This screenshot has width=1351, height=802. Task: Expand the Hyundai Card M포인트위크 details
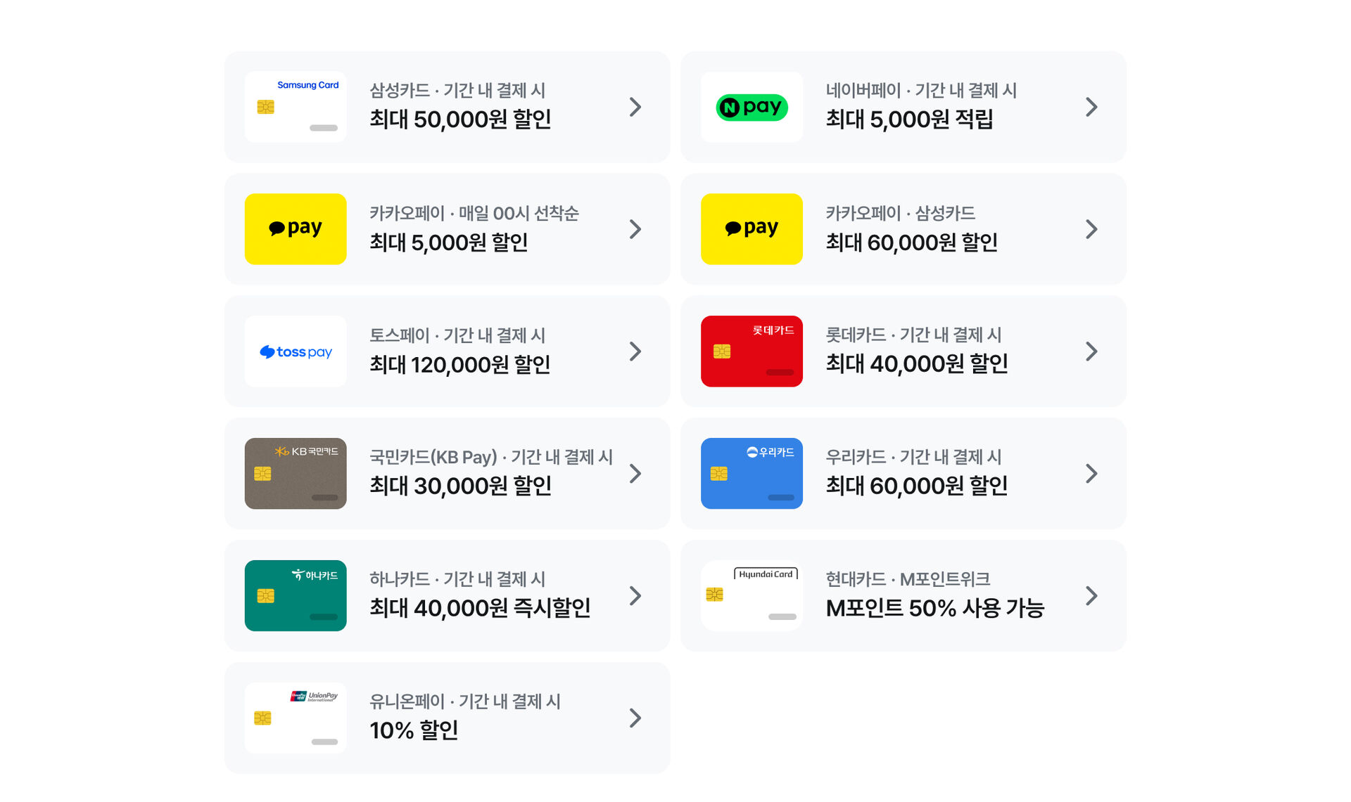[x=1091, y=595]
